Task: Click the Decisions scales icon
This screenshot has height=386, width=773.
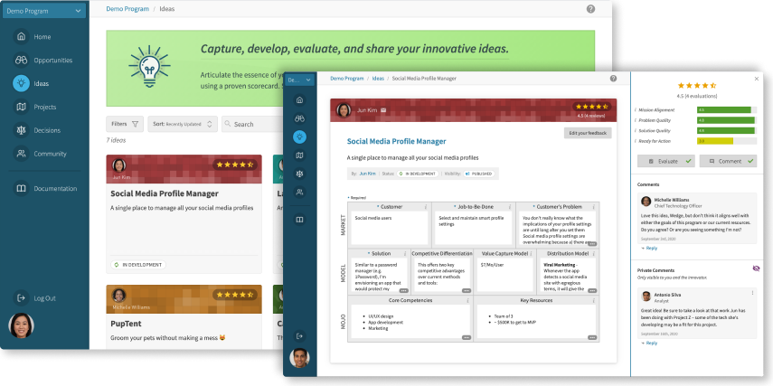Action: pyautogui.click(x=21, y=130)
